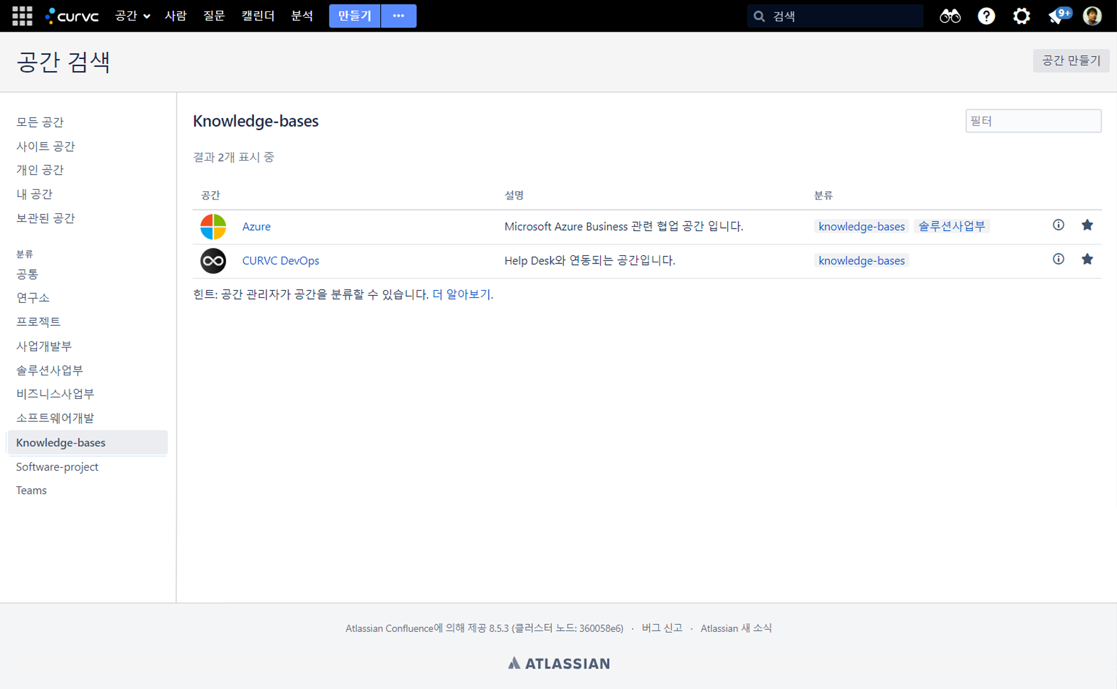1117x689 pixels.
Task: Toggle favorite star for CURVC DevOps
Action: [1087, 259]
